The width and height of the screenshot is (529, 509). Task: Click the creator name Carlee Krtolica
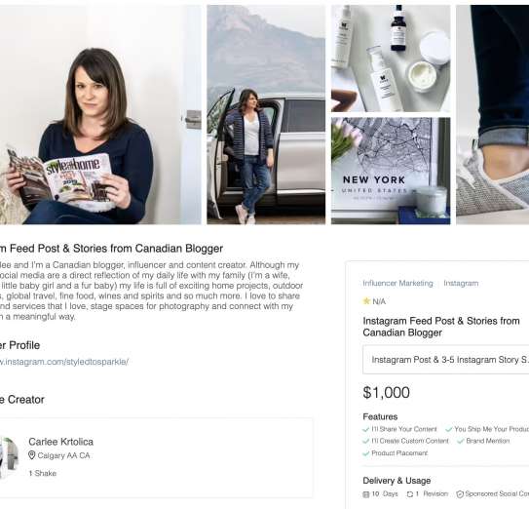point(61,442)
